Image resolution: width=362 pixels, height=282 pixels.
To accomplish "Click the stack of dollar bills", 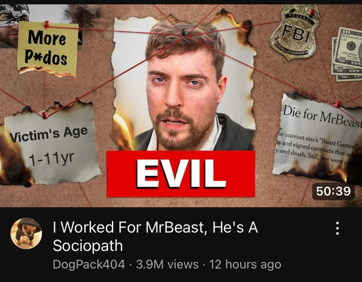I will click(347, 55).
